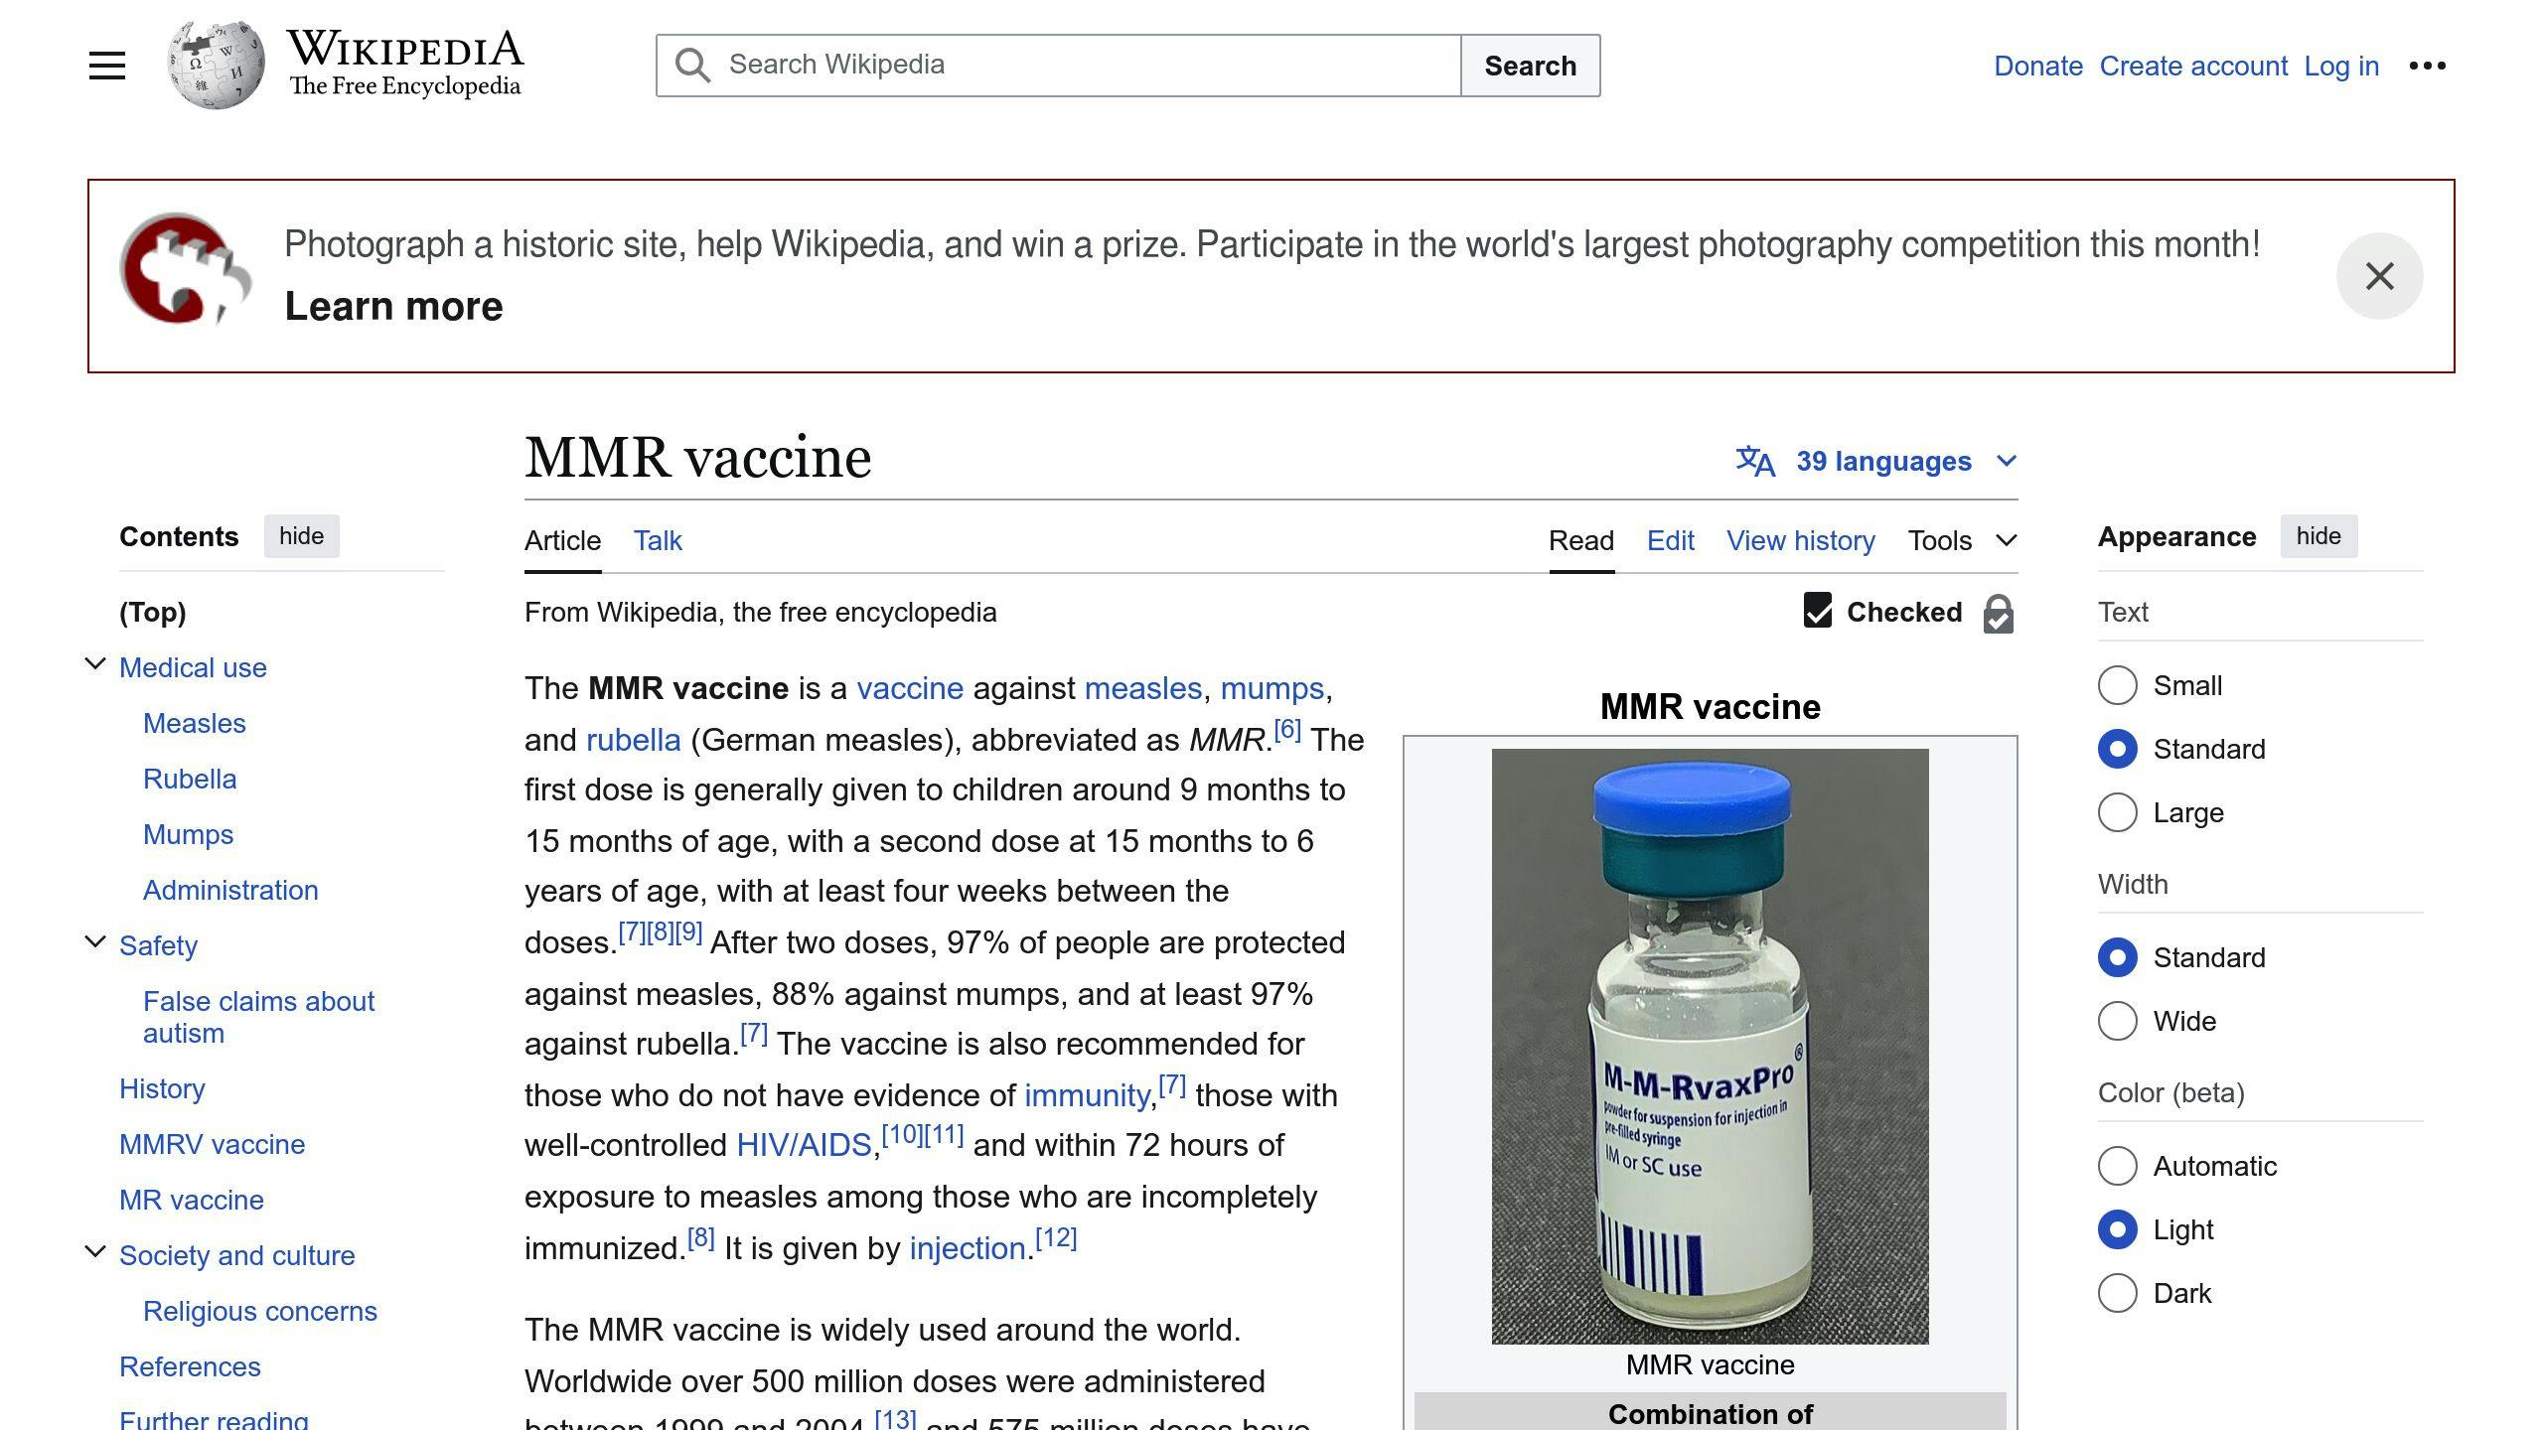Follow the 'immunity' link
Viewport: 2543px width, 1430px height.
click(x=1087, y=1095)
